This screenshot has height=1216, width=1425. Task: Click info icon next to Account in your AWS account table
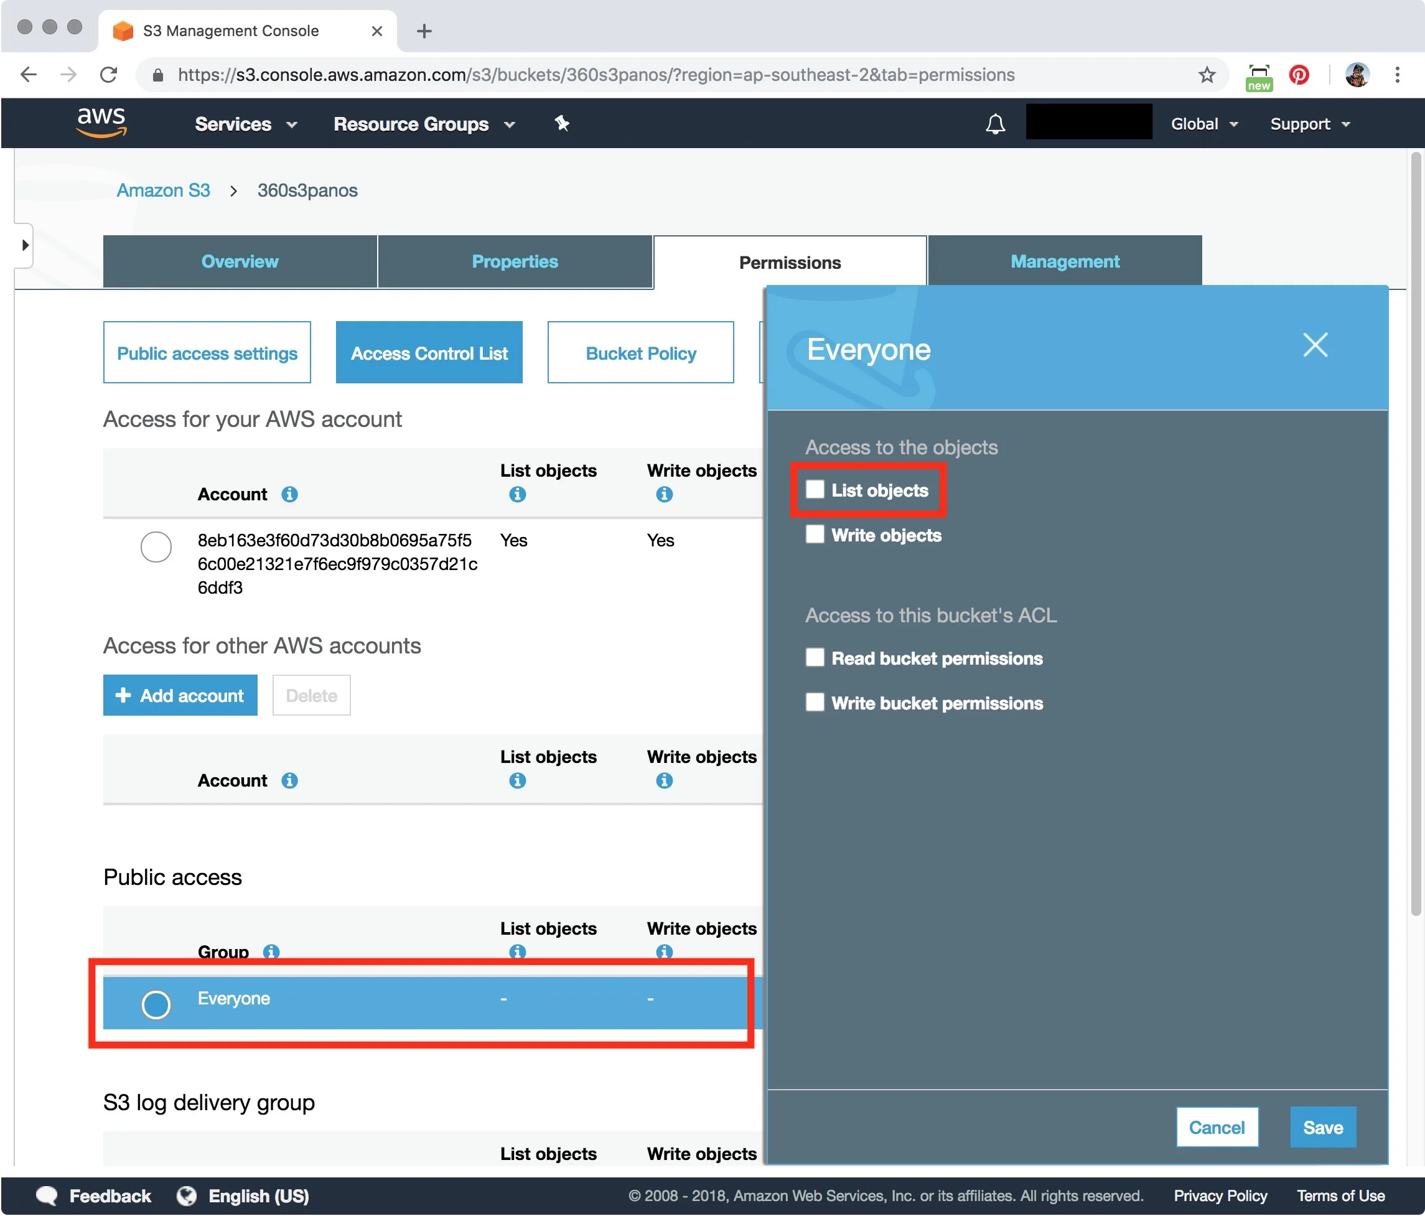(x=289, y=494)
